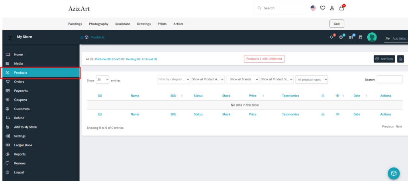Open the All product types dropdown
Image resolution: width=408 pixels, height=181 pixels.
(311, 80)
